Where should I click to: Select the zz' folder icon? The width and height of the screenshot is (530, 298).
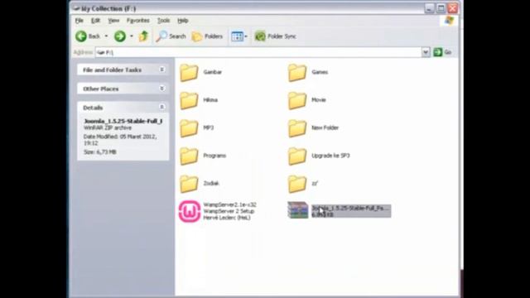tap(297, 184)
